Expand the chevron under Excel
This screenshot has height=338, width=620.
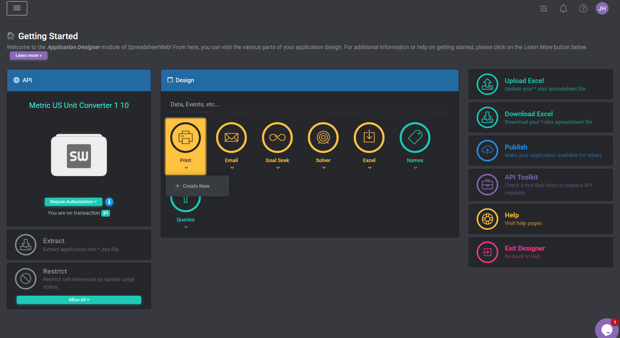[x=370, y=168]
